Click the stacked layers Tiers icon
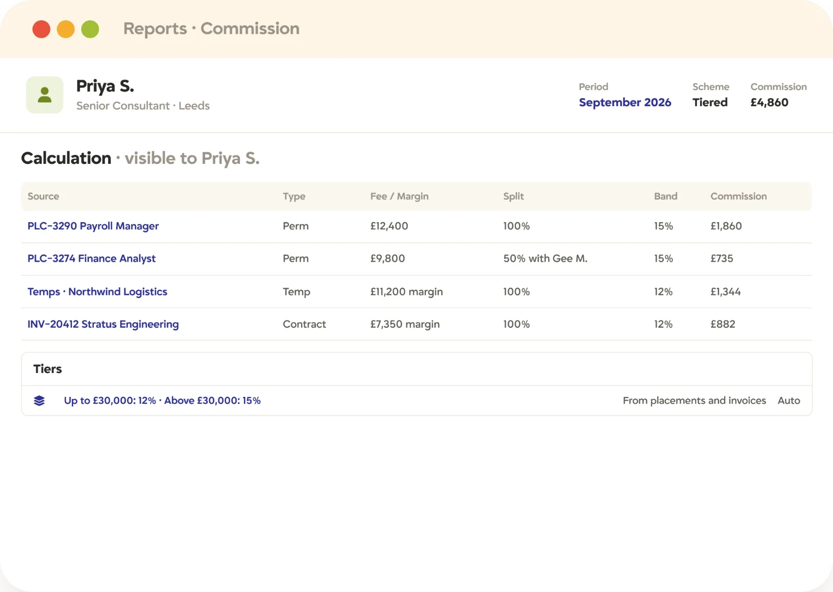This screenshot has width=833, height=592. 39,401
